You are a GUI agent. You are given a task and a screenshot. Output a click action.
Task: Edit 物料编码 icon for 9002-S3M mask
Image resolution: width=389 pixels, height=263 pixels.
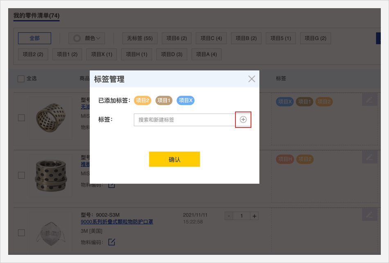111,242
